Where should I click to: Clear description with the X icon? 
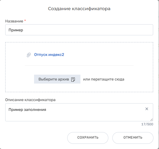click(147, 109)
